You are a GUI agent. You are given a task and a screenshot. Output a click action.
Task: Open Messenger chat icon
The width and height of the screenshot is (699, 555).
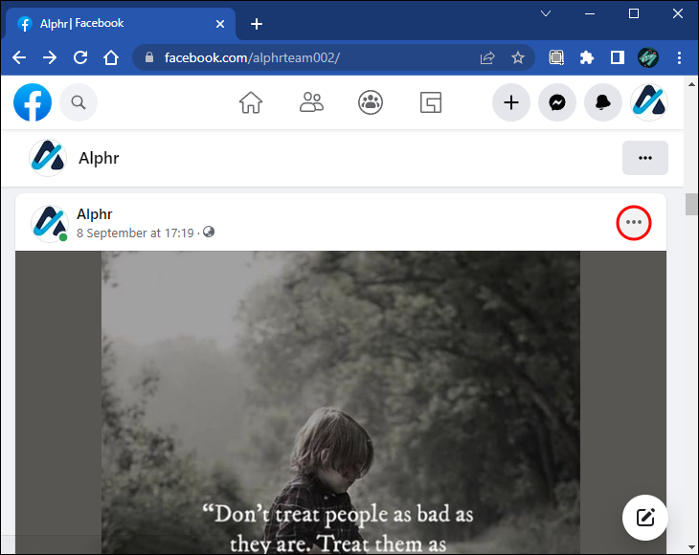pyautogui.click(x=557, y=103)
